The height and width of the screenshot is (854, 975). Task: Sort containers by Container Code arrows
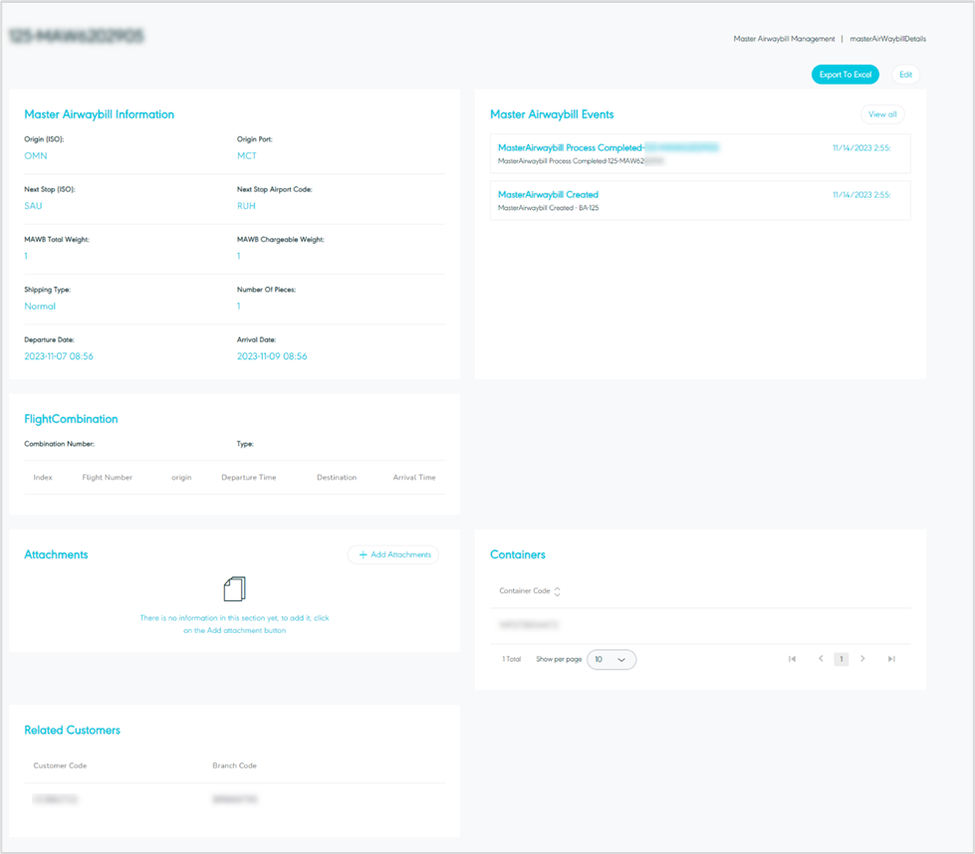pos(557,591)
